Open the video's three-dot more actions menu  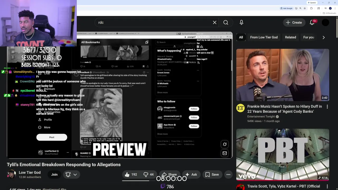point(228,174)
